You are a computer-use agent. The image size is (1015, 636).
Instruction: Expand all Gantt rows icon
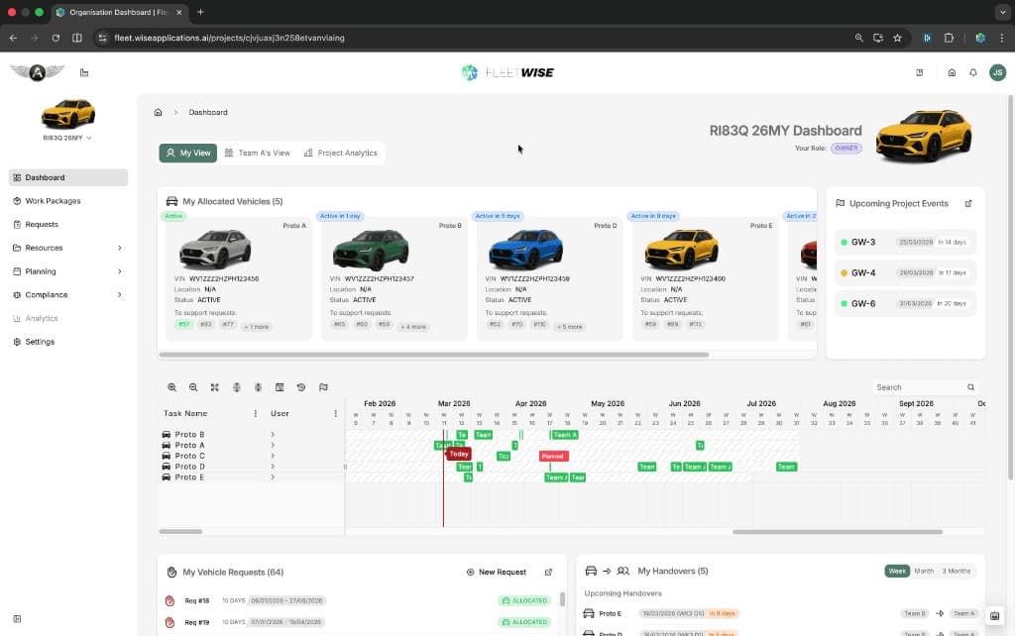pos(236,387)
